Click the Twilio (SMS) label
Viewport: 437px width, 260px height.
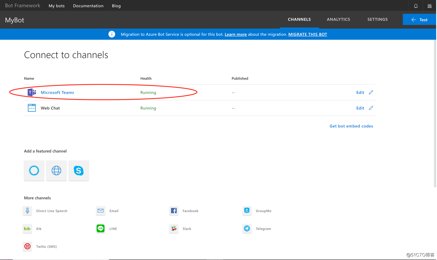pyautogui.click(x=47, y=247)
